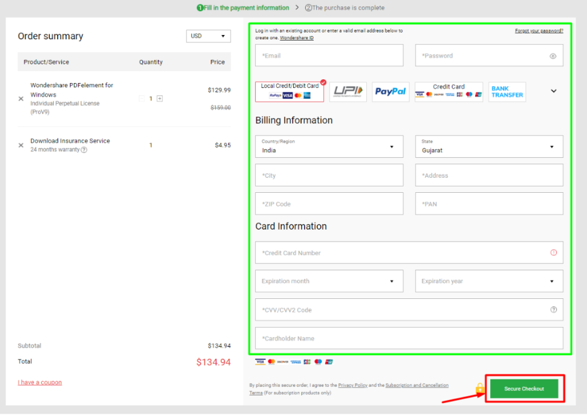Image resolution: width=587 pixels, height=415 pixels.
Task: Click the CVV help question mark icon
Action: [554, 310]
